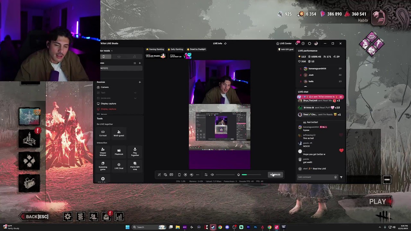The image size is (411, 231).
Task: Open the Guessing game tool
Action: pyautogui.click(x=103, y=166)
